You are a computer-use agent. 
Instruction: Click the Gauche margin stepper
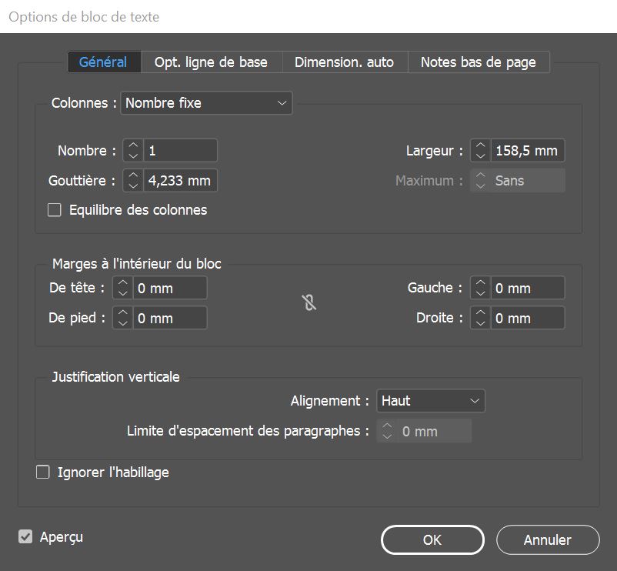click(x=480, y=289)
